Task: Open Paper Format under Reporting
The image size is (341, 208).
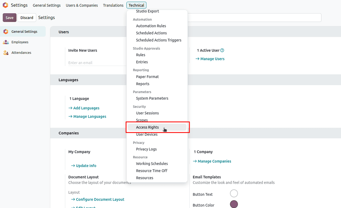Action: 147,77
